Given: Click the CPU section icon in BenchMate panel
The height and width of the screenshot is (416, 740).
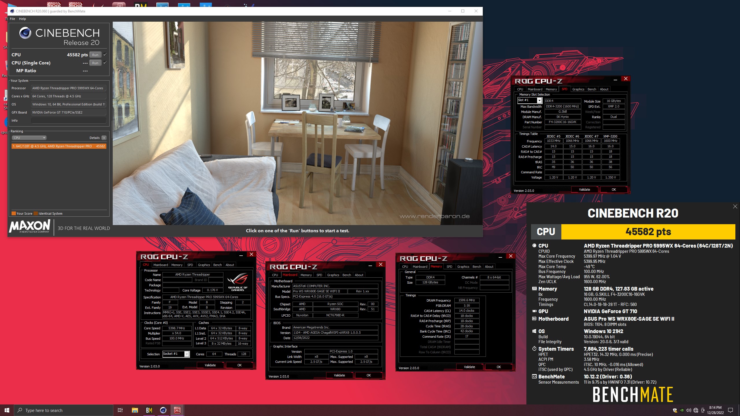Looking at the screenshot, I should coord(534,246).
